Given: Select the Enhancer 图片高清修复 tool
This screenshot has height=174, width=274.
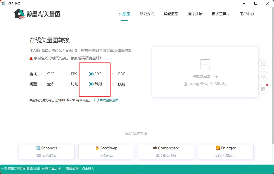Looking at the screenshot, I should click(46, 151).
